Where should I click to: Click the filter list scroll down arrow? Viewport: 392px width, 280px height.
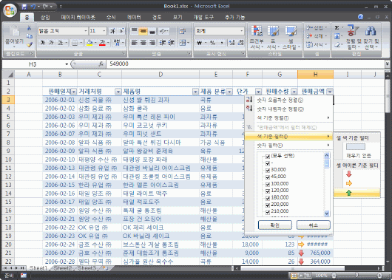(x=327, y=214)
